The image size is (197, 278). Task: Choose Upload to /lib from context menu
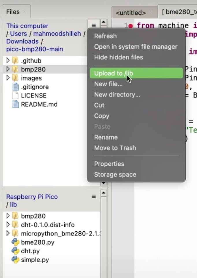(114, 73)
